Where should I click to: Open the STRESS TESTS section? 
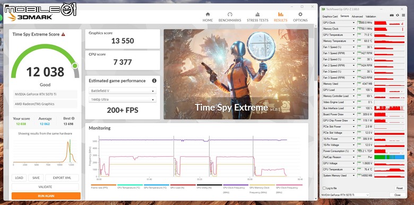pyautogui.click(x=257, y=17)
